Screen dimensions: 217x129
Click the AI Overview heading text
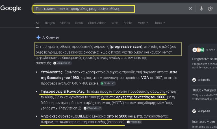[x=51, y=37]
